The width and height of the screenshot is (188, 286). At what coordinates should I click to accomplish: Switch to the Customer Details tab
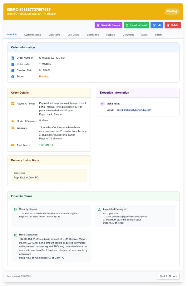pos(32,35)
